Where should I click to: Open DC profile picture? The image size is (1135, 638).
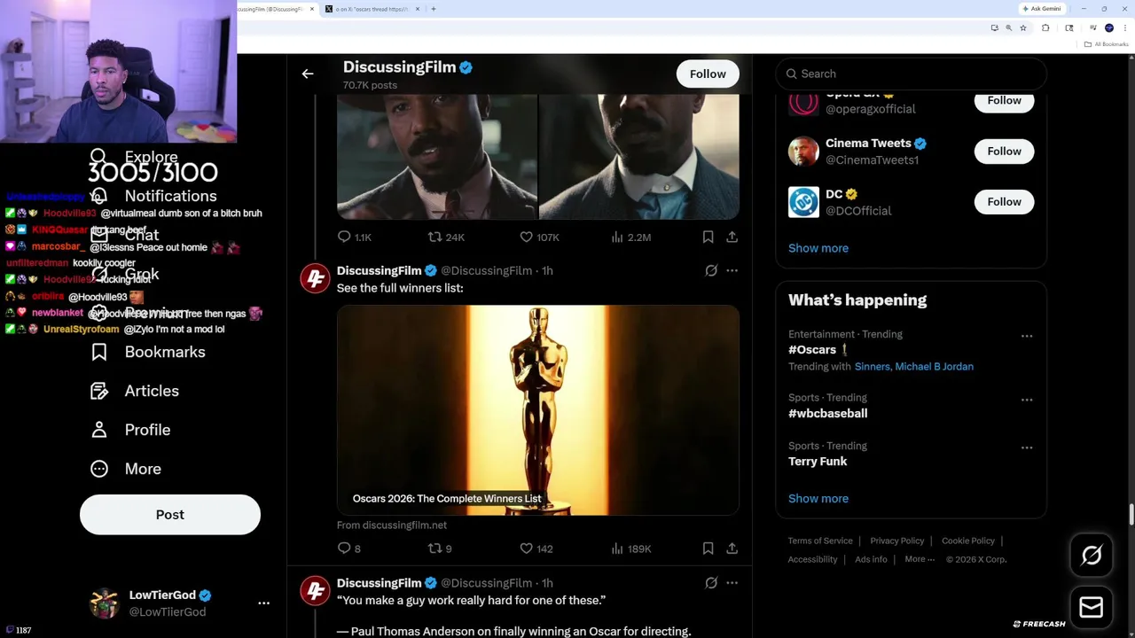(x=803, y=202)
